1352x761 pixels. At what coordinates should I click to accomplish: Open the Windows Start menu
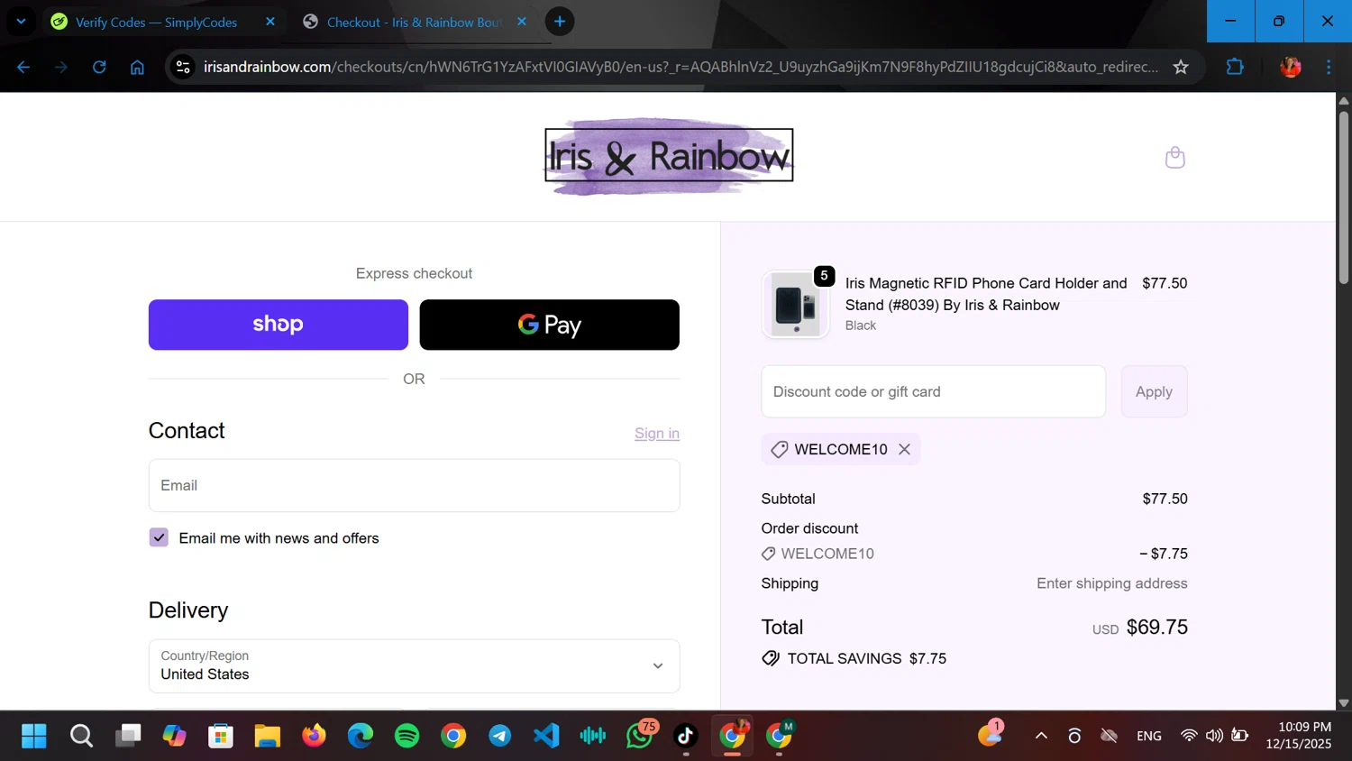(34, 736)
